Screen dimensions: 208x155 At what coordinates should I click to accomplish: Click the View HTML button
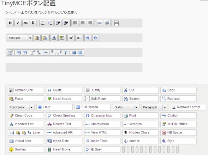click(x=102, y=132)
